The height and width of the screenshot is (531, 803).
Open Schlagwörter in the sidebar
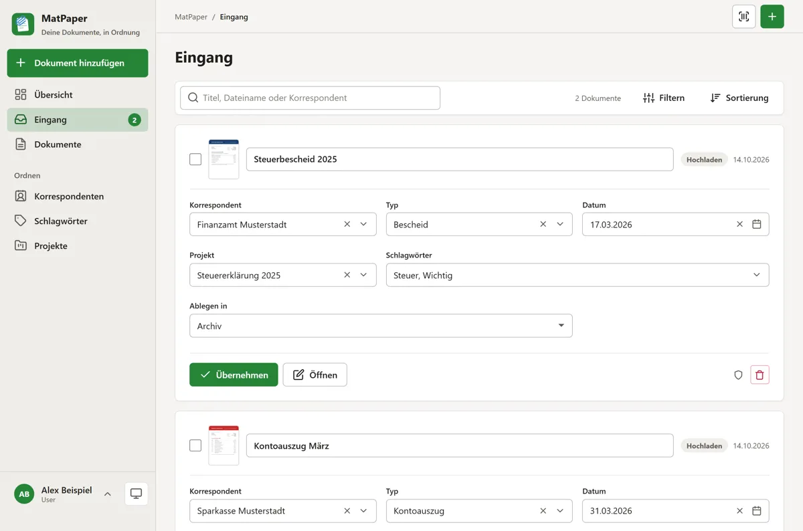point(78,221)
